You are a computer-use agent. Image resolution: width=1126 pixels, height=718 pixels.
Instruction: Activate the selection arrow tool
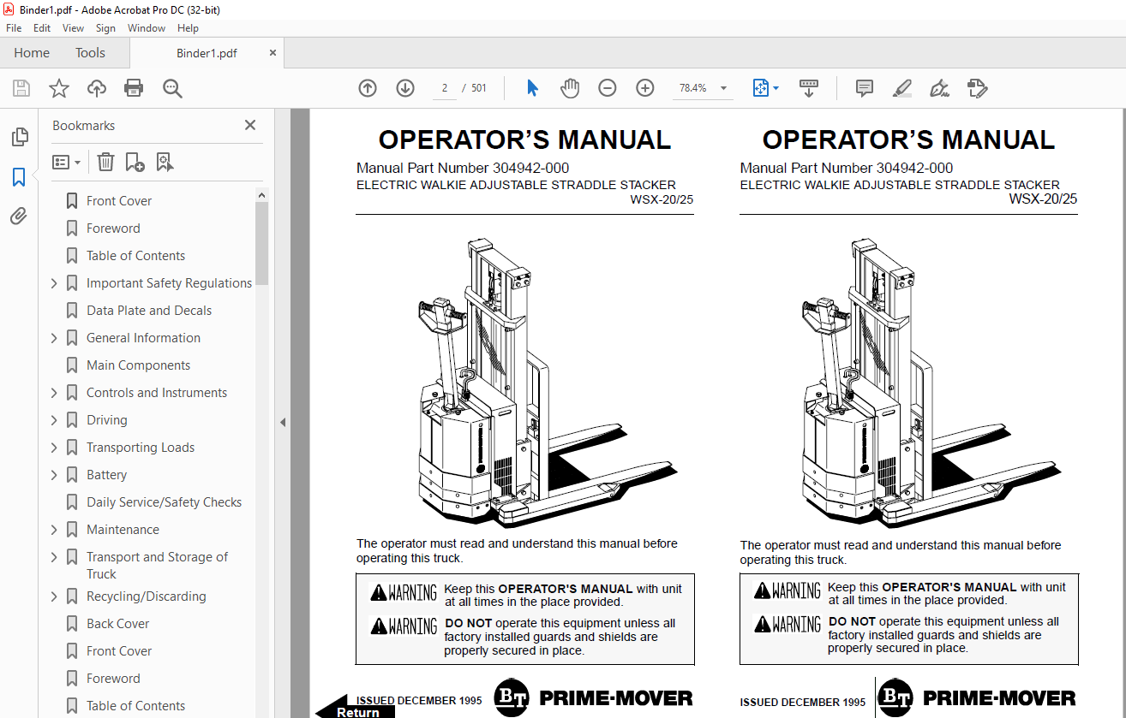click(x=532, y=88)
